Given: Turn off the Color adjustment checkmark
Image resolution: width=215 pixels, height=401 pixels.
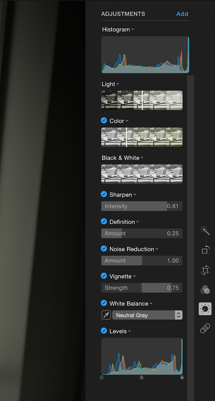Looking at the screenshot, I should 104,120.
